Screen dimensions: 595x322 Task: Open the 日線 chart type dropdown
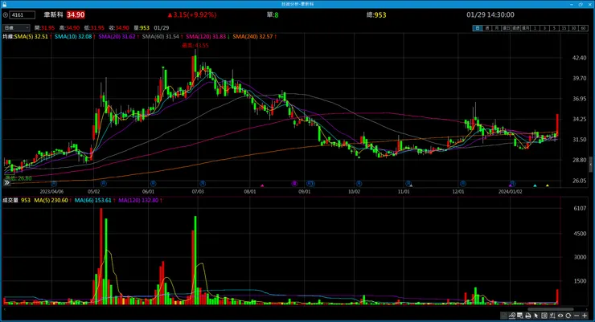(16, 27)
